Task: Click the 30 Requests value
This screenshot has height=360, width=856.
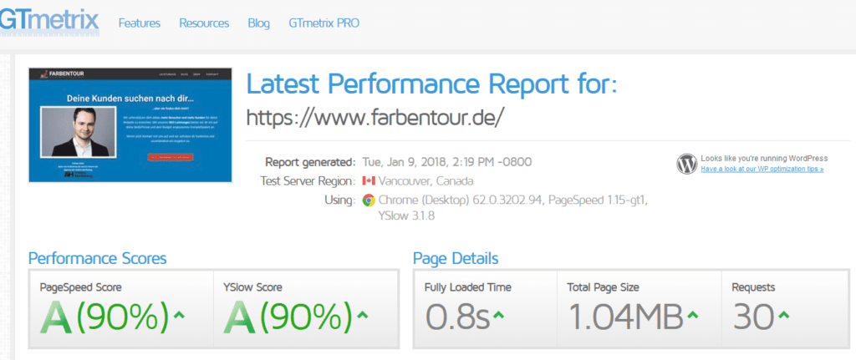Action: [753, 317]
